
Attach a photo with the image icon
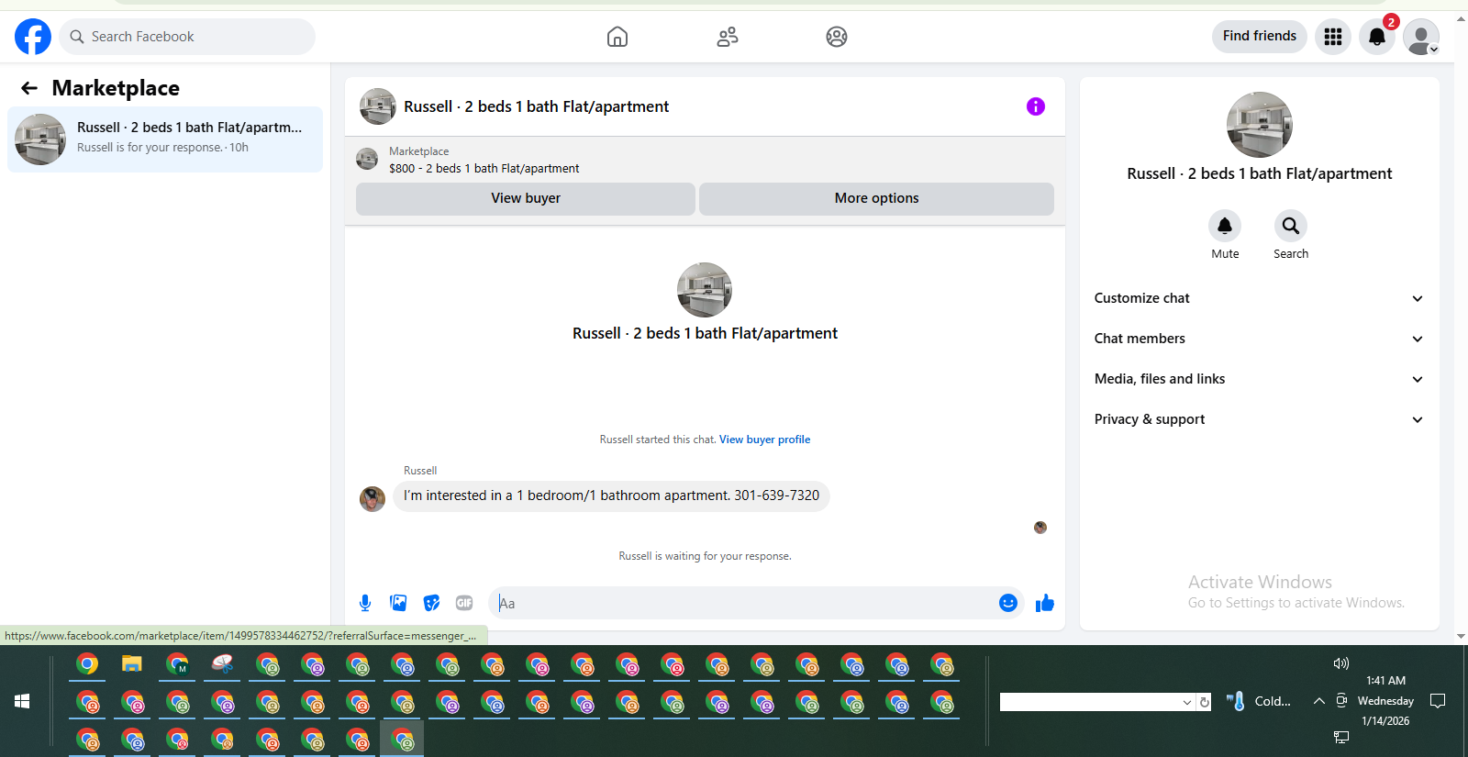click(398, 603)
